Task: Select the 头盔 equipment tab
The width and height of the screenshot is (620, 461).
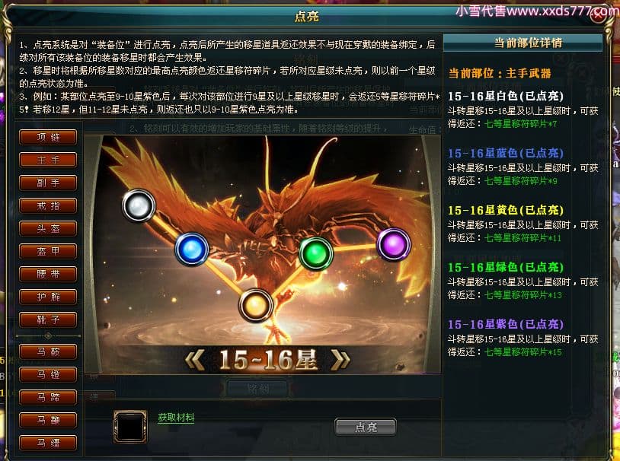Action: [x=48, y=228]
